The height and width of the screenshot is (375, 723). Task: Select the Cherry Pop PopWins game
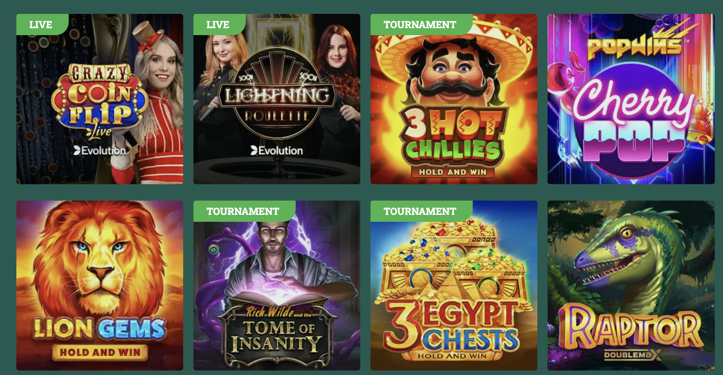[x=631, y=99]
